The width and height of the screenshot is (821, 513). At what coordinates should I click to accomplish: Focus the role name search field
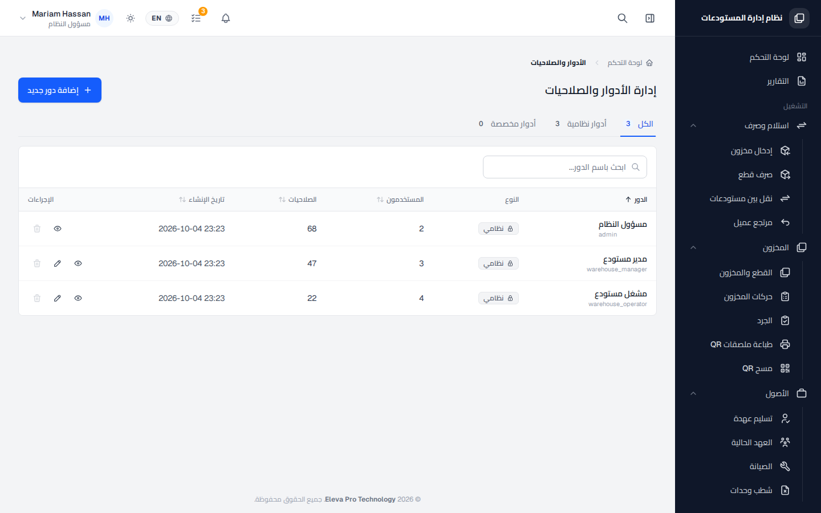point(565,167)
